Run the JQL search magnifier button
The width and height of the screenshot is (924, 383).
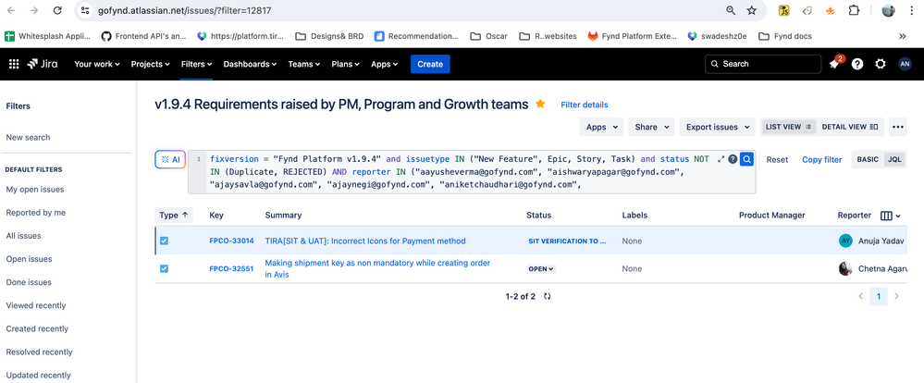click(746, 159)
